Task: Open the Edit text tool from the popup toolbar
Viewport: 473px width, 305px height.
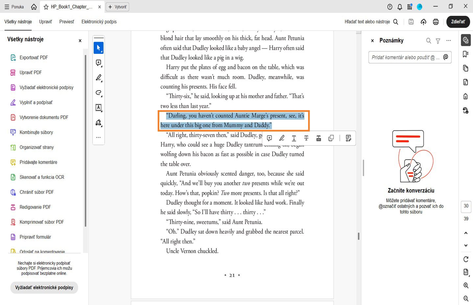Action: 348,138
